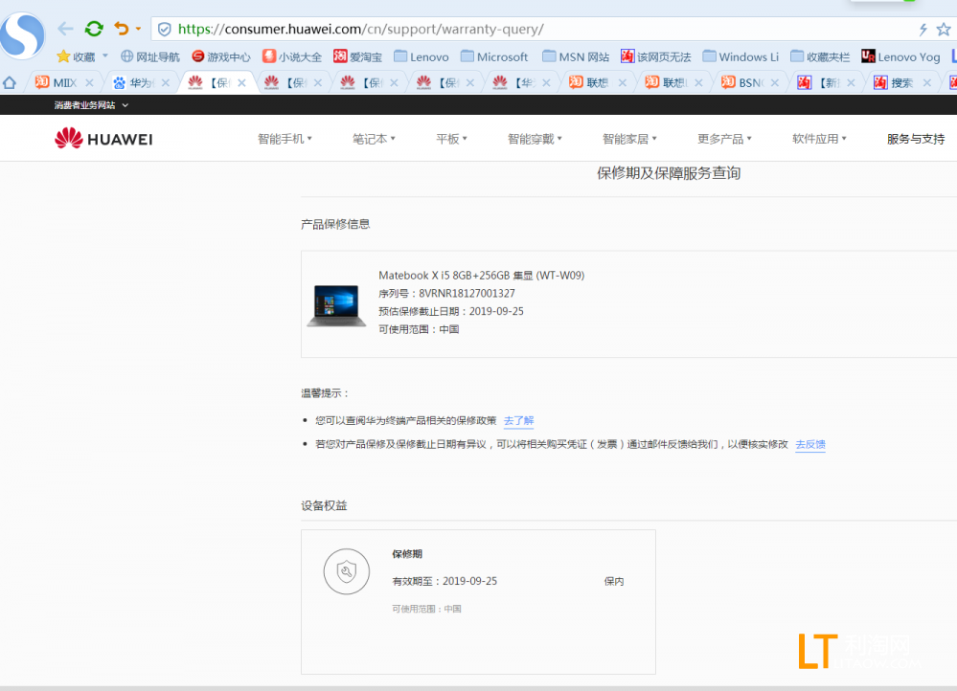Click the 保内 status text
The height and width of the screenshot is (691, 957).
(x=614, y=581)
